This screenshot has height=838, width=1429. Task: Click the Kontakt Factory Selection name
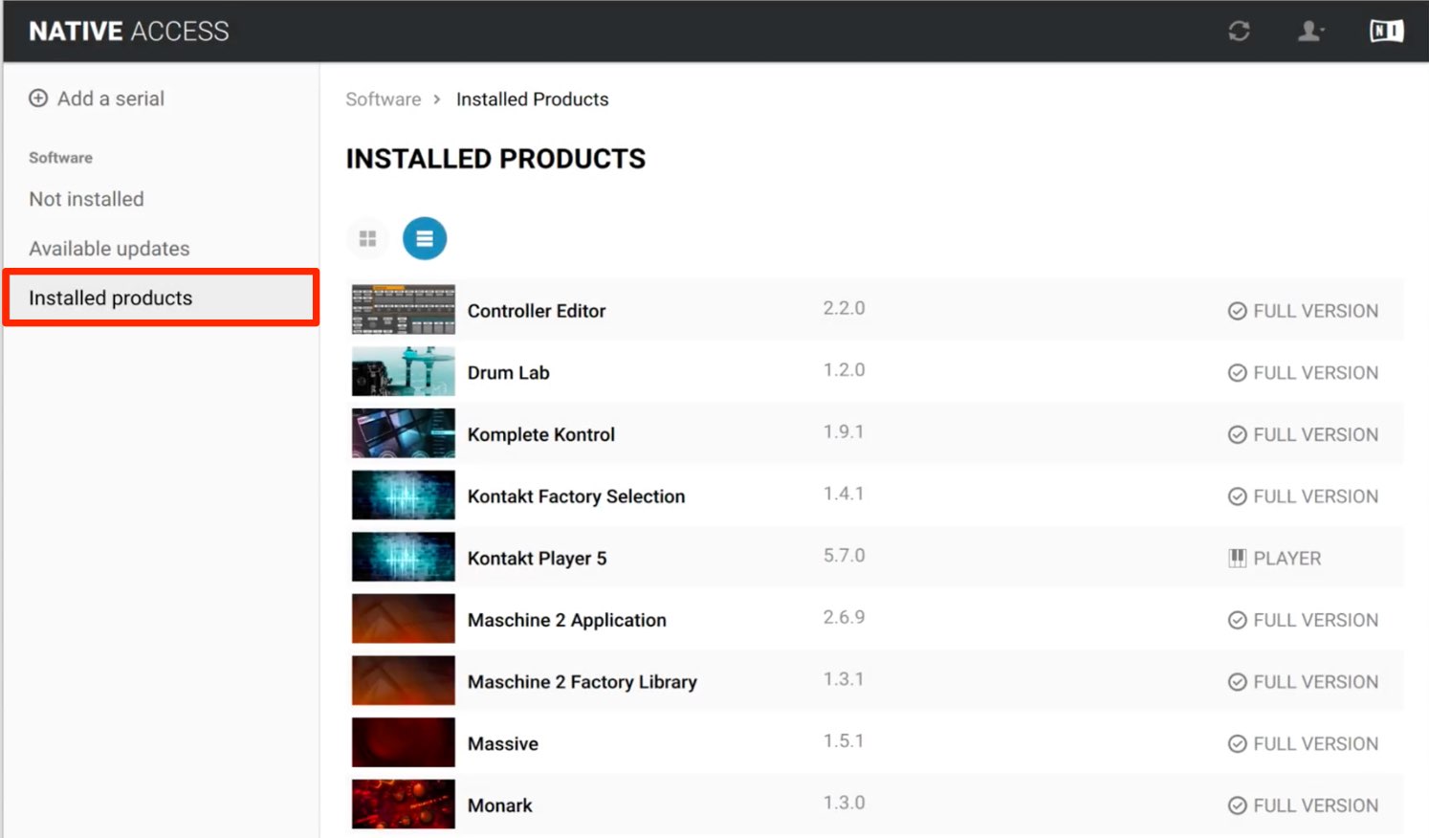pyautogui.click(x=576, y=496)
